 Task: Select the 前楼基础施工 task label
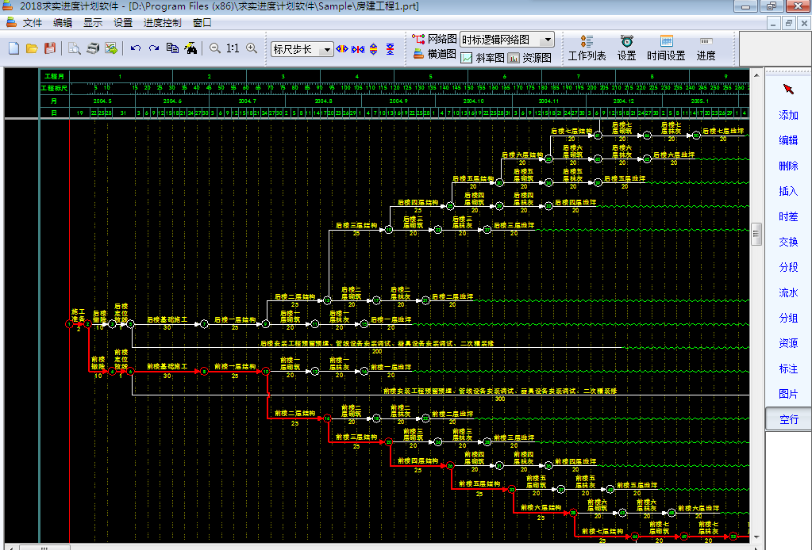167,366
